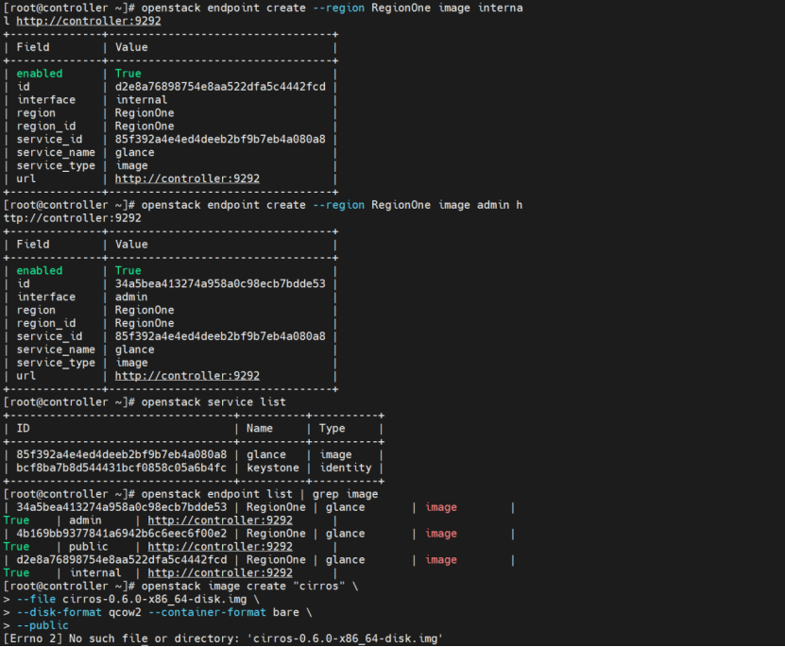Click the '[Errno 2] No such file' error line
Screen dimensions: 785x647
click(x=223, y=639)
